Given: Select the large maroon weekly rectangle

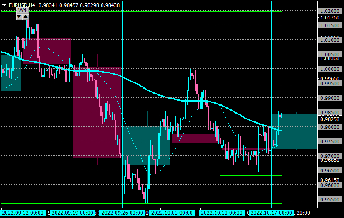Looking at the screenshot, I should [97, 112].
